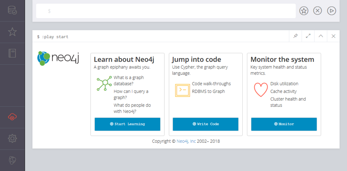Click the red heart health icon
Viewport: 347px width, 171px height.
pyautogui.click(x=261, y=90)
